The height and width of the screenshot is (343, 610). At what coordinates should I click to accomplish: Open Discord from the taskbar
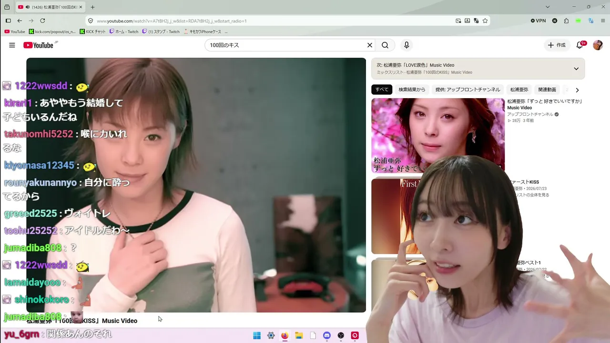pos(327,335)
